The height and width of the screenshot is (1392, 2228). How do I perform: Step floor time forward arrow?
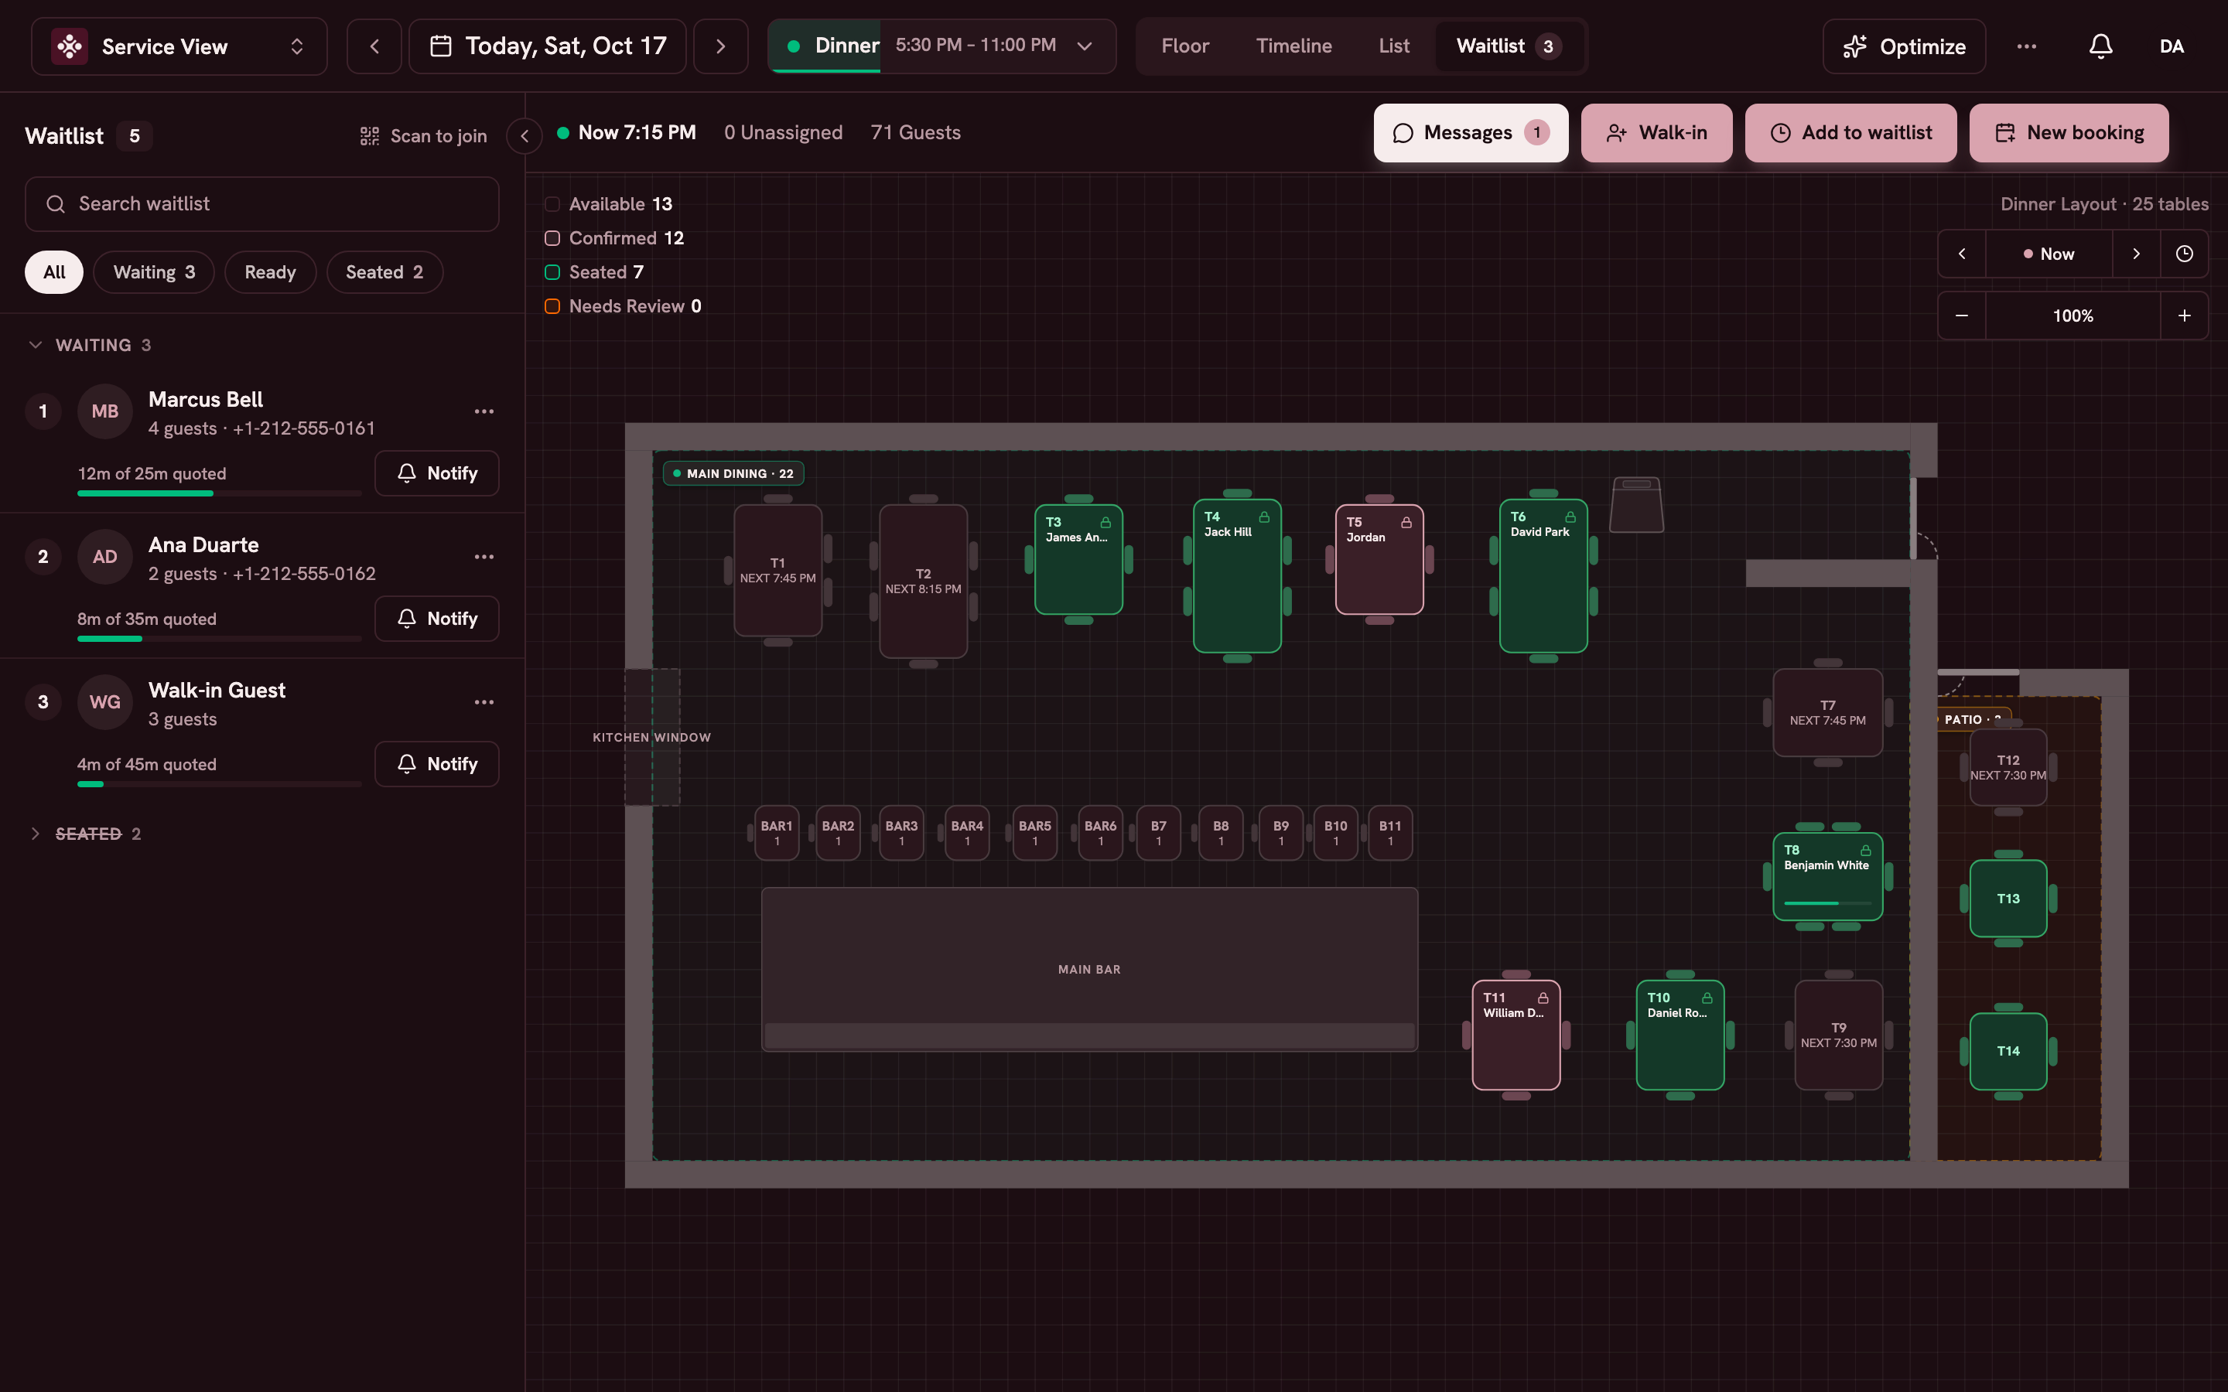pyautogui.click(x=2136, y=254)
